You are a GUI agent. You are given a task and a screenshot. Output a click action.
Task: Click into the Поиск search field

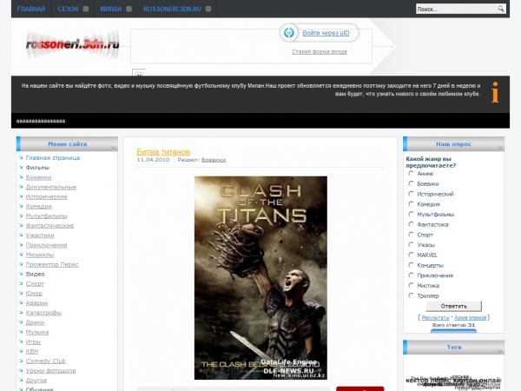pyautogui.click(x=457, y=9)
